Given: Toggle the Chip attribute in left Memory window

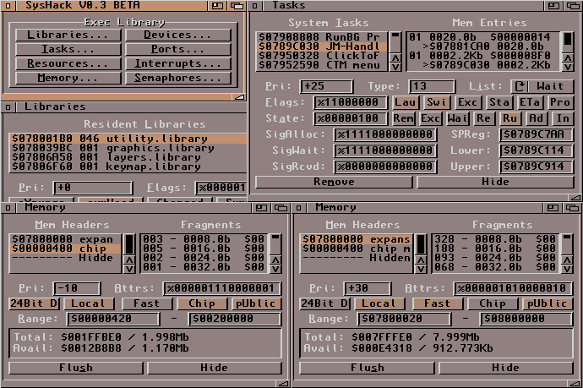Looking at the screenshot, I should click(x=201, y=303).
